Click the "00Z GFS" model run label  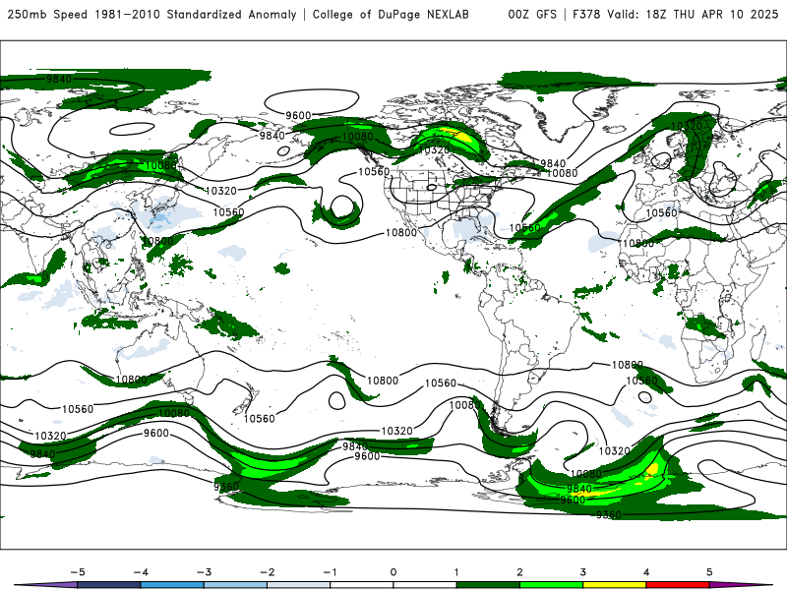click(532, 14)
